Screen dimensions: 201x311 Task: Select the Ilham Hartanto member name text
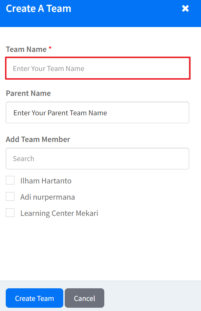pos(46,181)
